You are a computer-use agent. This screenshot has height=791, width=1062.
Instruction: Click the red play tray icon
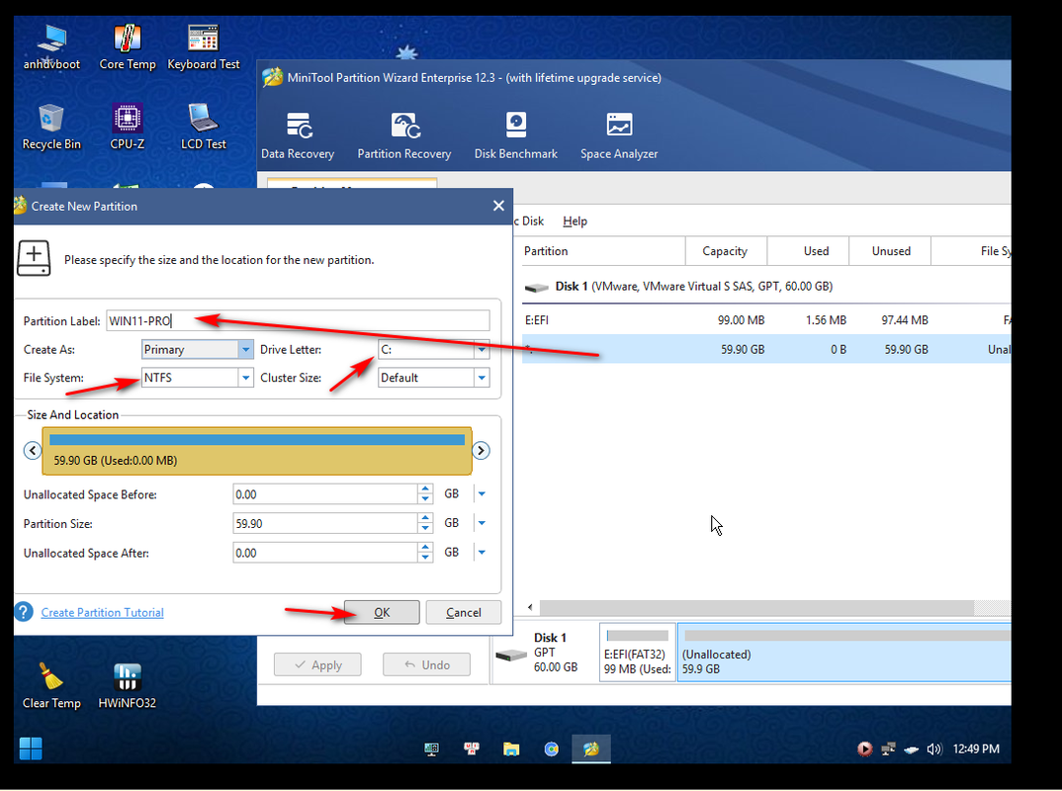click(865, 749)
